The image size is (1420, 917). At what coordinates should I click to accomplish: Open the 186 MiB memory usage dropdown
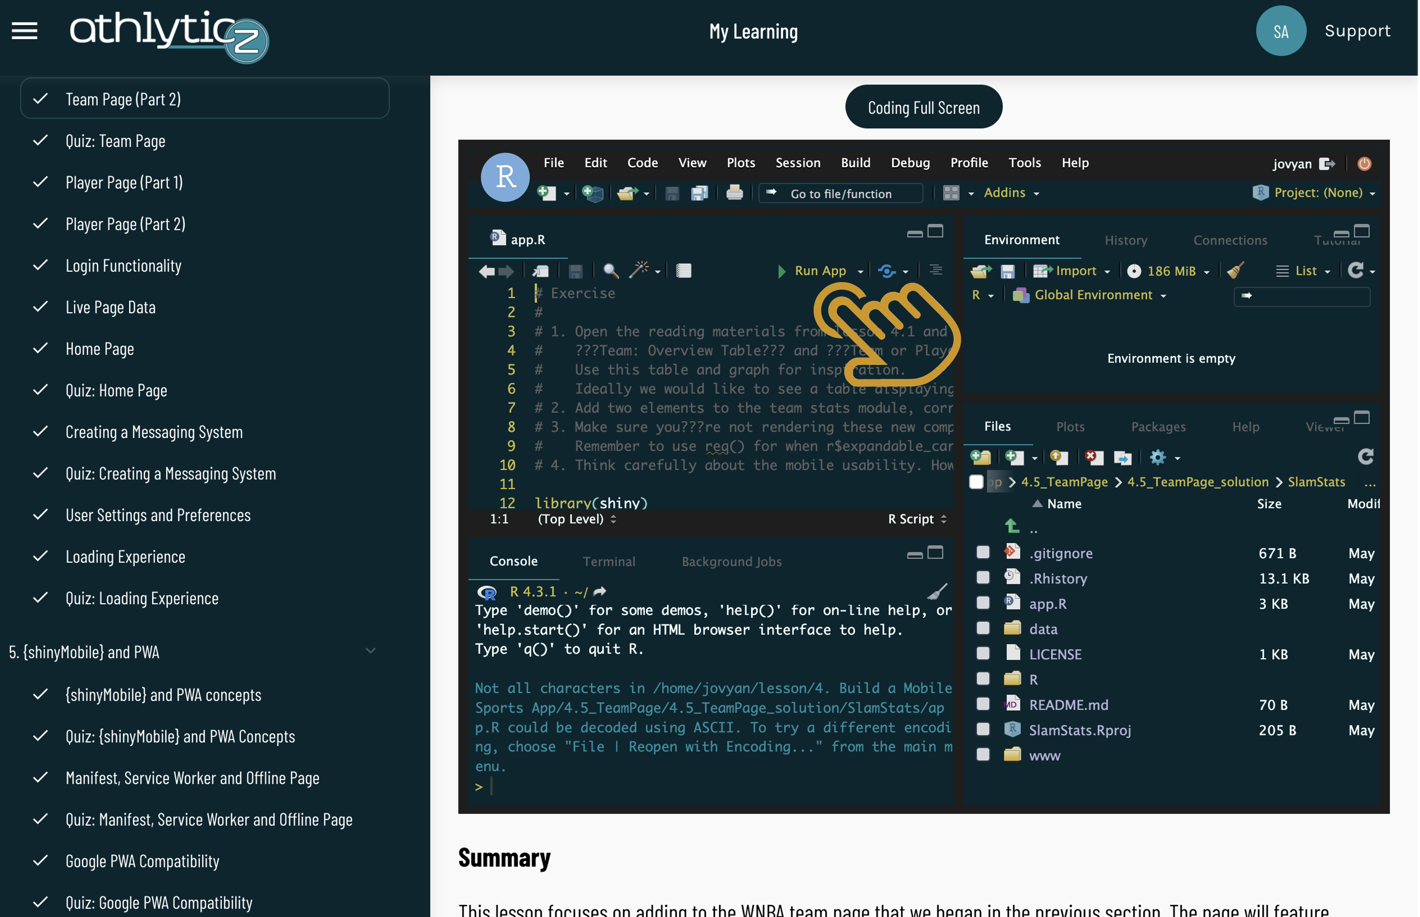click(1169, 271)
